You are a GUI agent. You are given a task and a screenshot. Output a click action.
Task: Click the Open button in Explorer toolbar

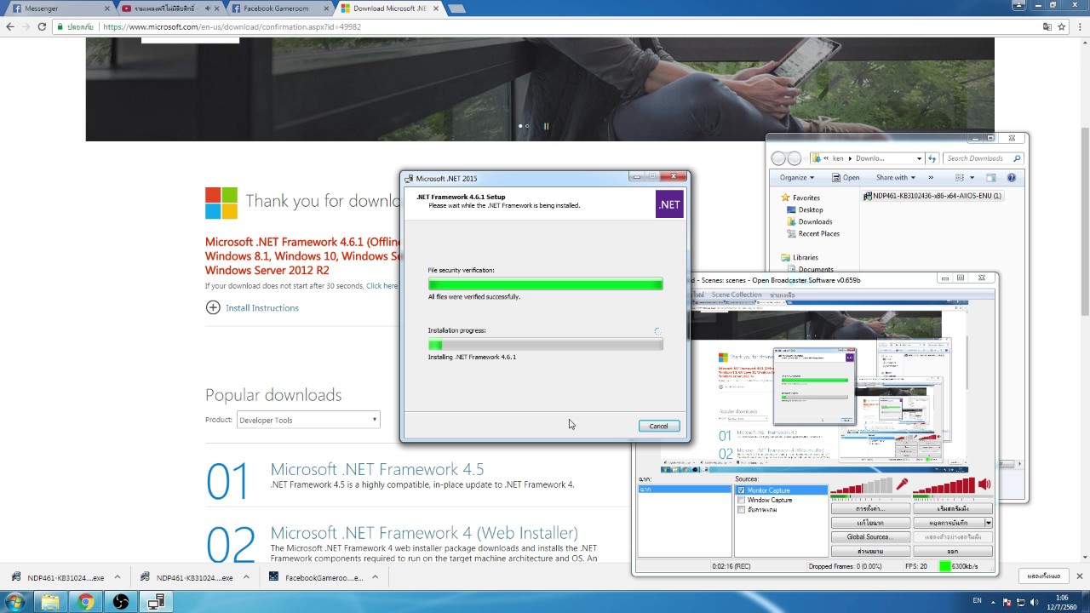tap(845, 178)
